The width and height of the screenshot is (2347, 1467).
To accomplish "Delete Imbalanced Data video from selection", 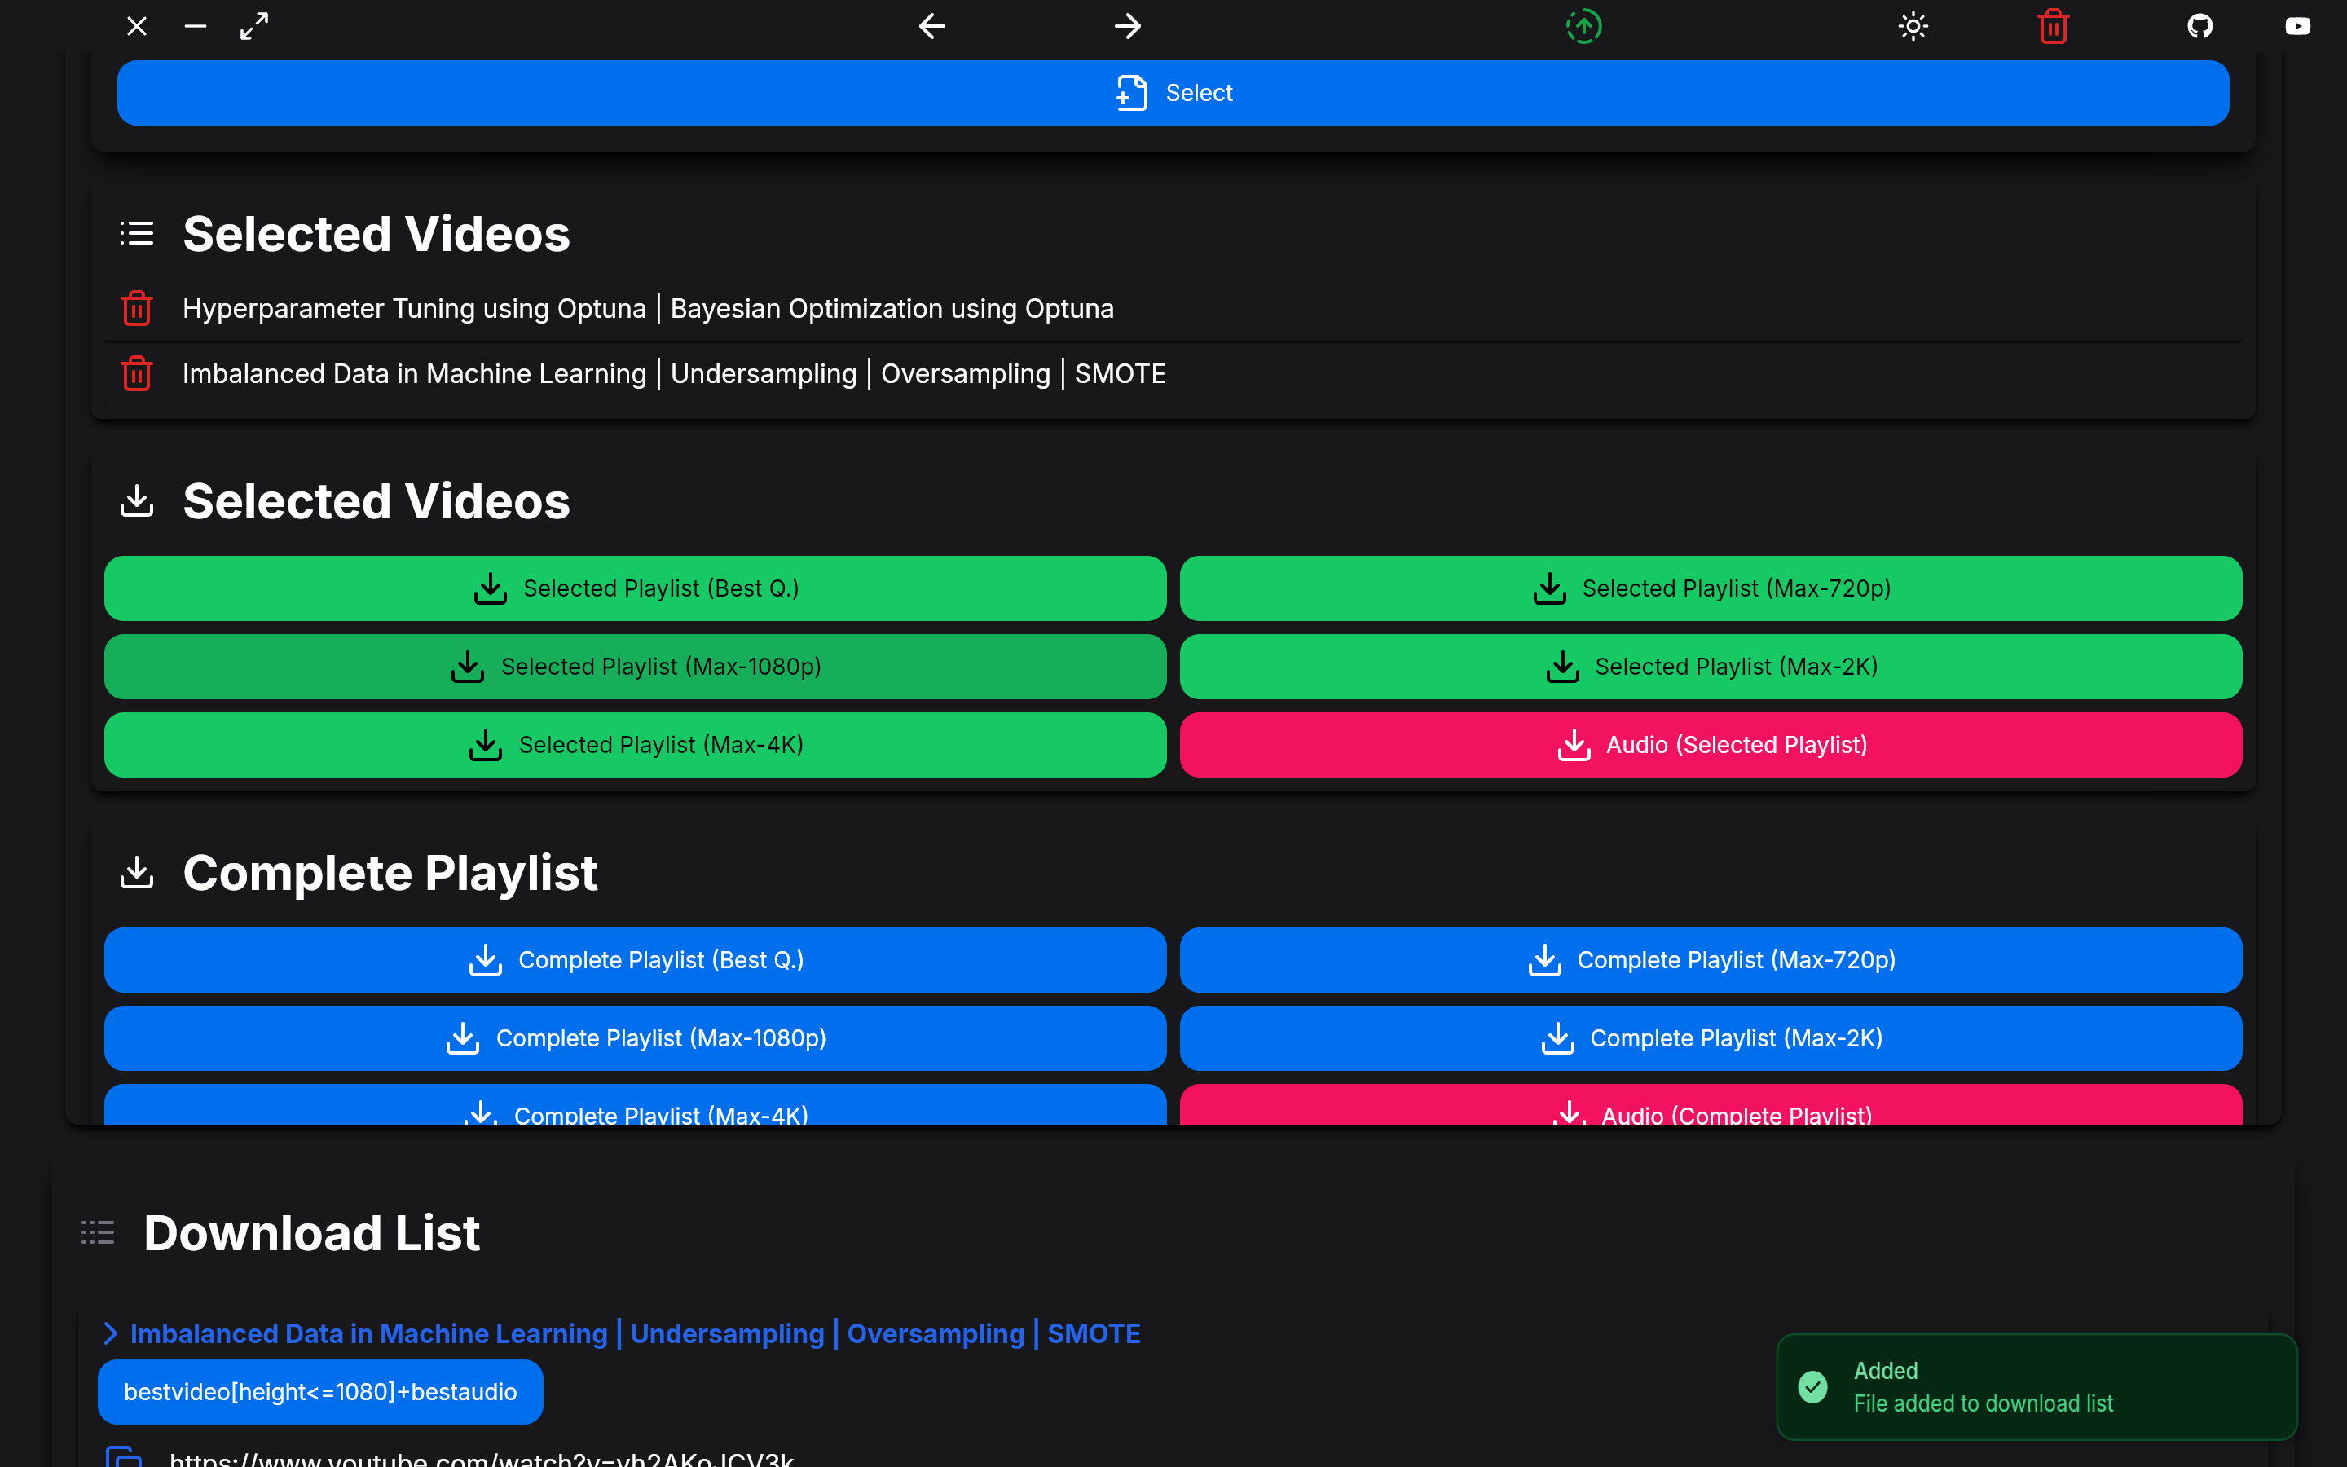I will [137, 373].
